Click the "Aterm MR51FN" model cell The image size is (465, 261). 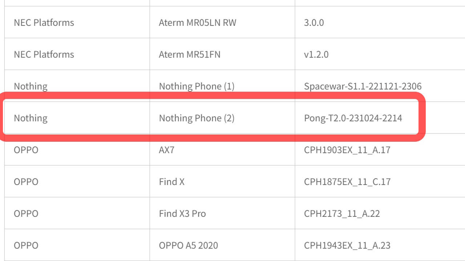(190, 54)
